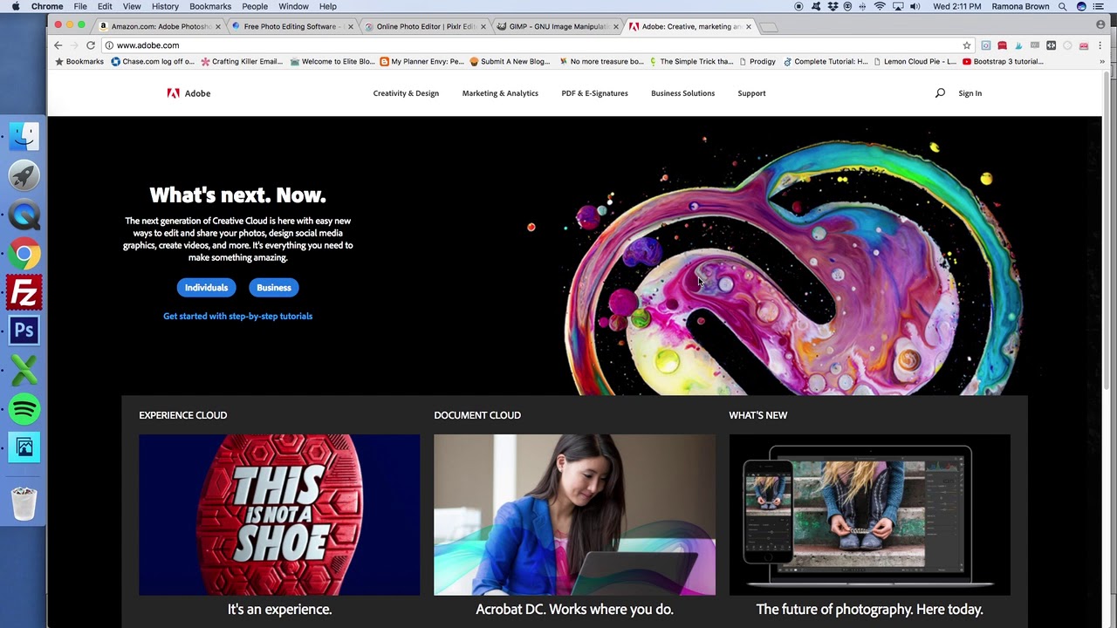Go back with the browser back arrow
This screenshot has height=628, width=1117.
(x=58, y=45)
